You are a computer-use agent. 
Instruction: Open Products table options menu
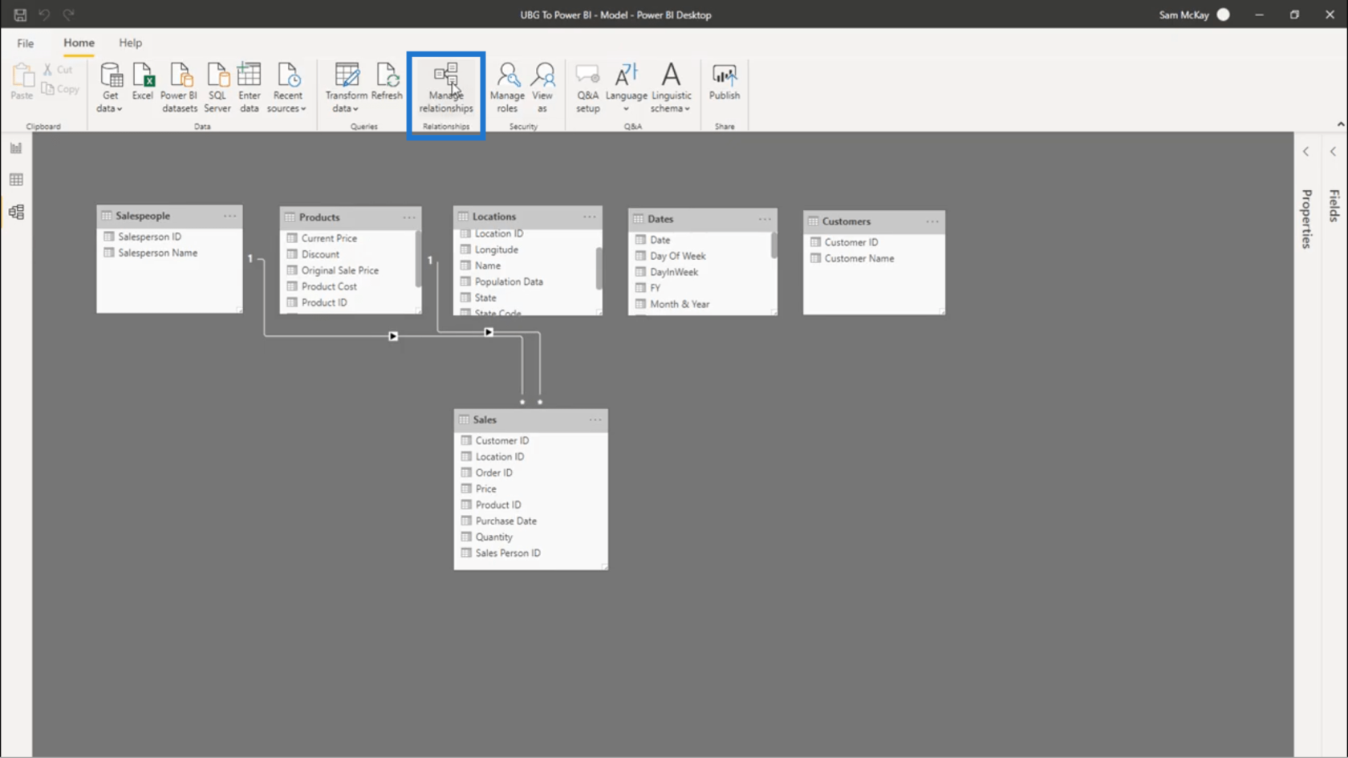409,217
